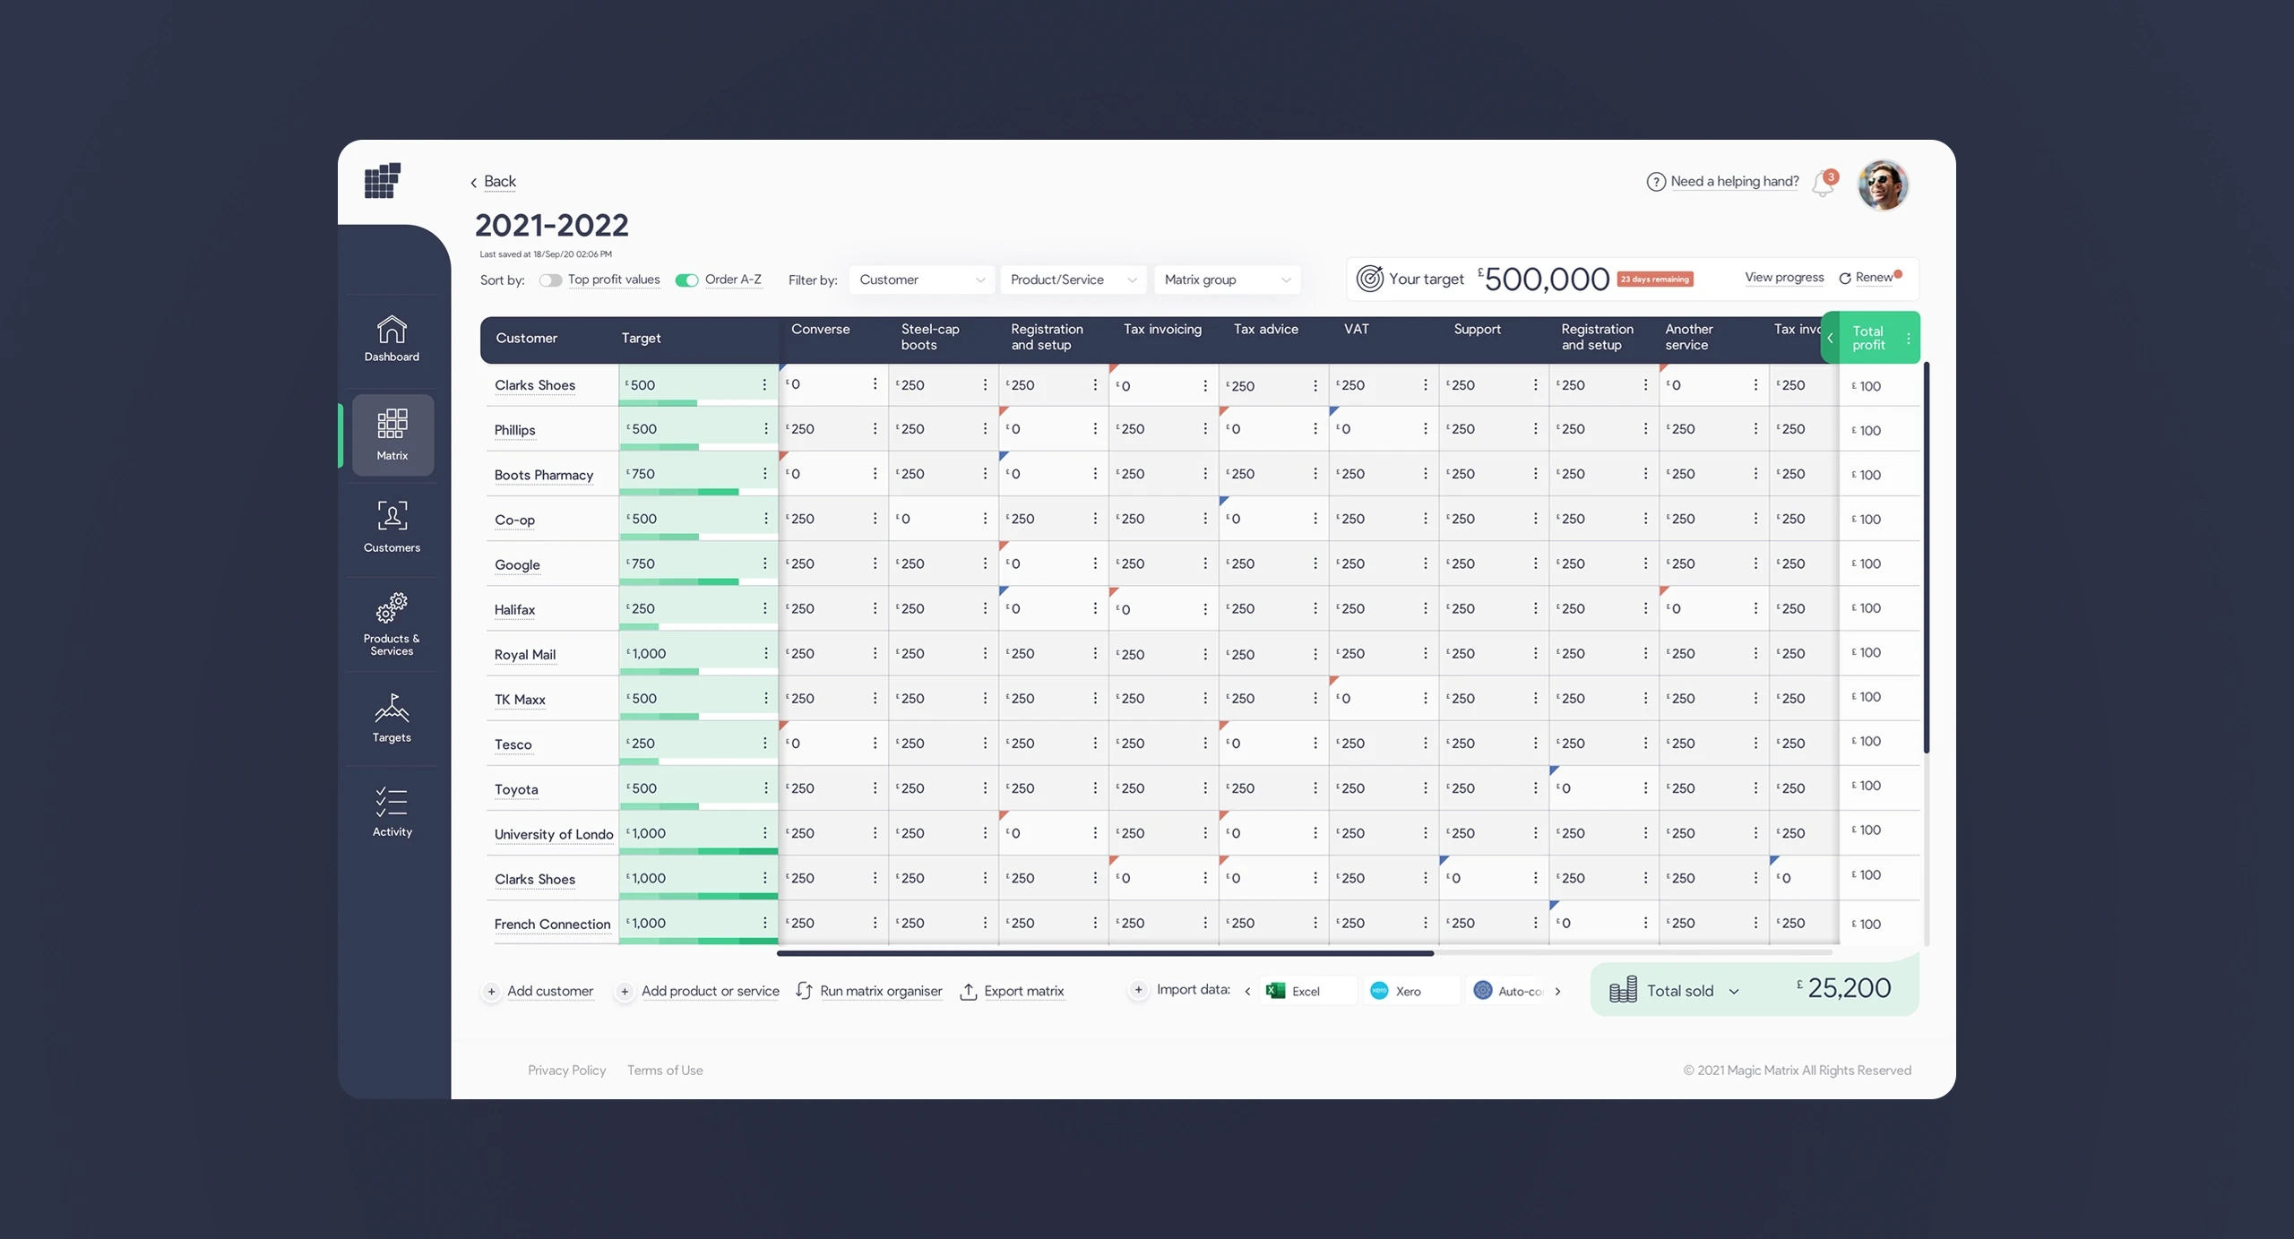Enable Top profit values toggle
This screenshot has height=1239, width=2294.
click(x=550, y=280)
